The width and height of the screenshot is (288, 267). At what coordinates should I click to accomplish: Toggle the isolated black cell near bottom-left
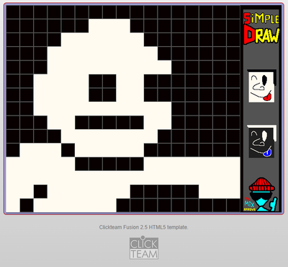click(40, 192)
